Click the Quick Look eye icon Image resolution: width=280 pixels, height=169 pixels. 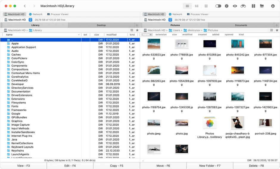pyautogui.click(x=235, y=6)
